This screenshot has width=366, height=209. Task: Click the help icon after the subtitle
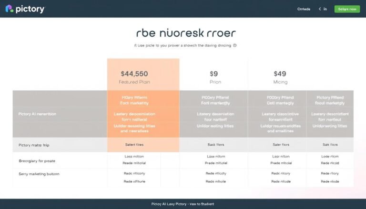tap(234, 46)
